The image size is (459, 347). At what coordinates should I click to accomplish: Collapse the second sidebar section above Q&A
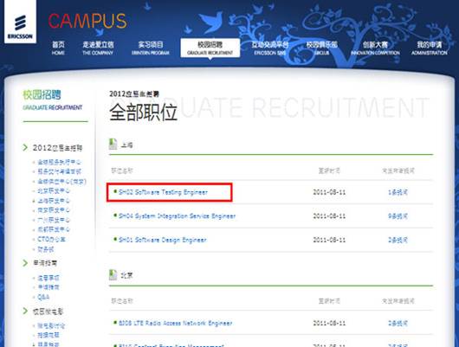25,263
